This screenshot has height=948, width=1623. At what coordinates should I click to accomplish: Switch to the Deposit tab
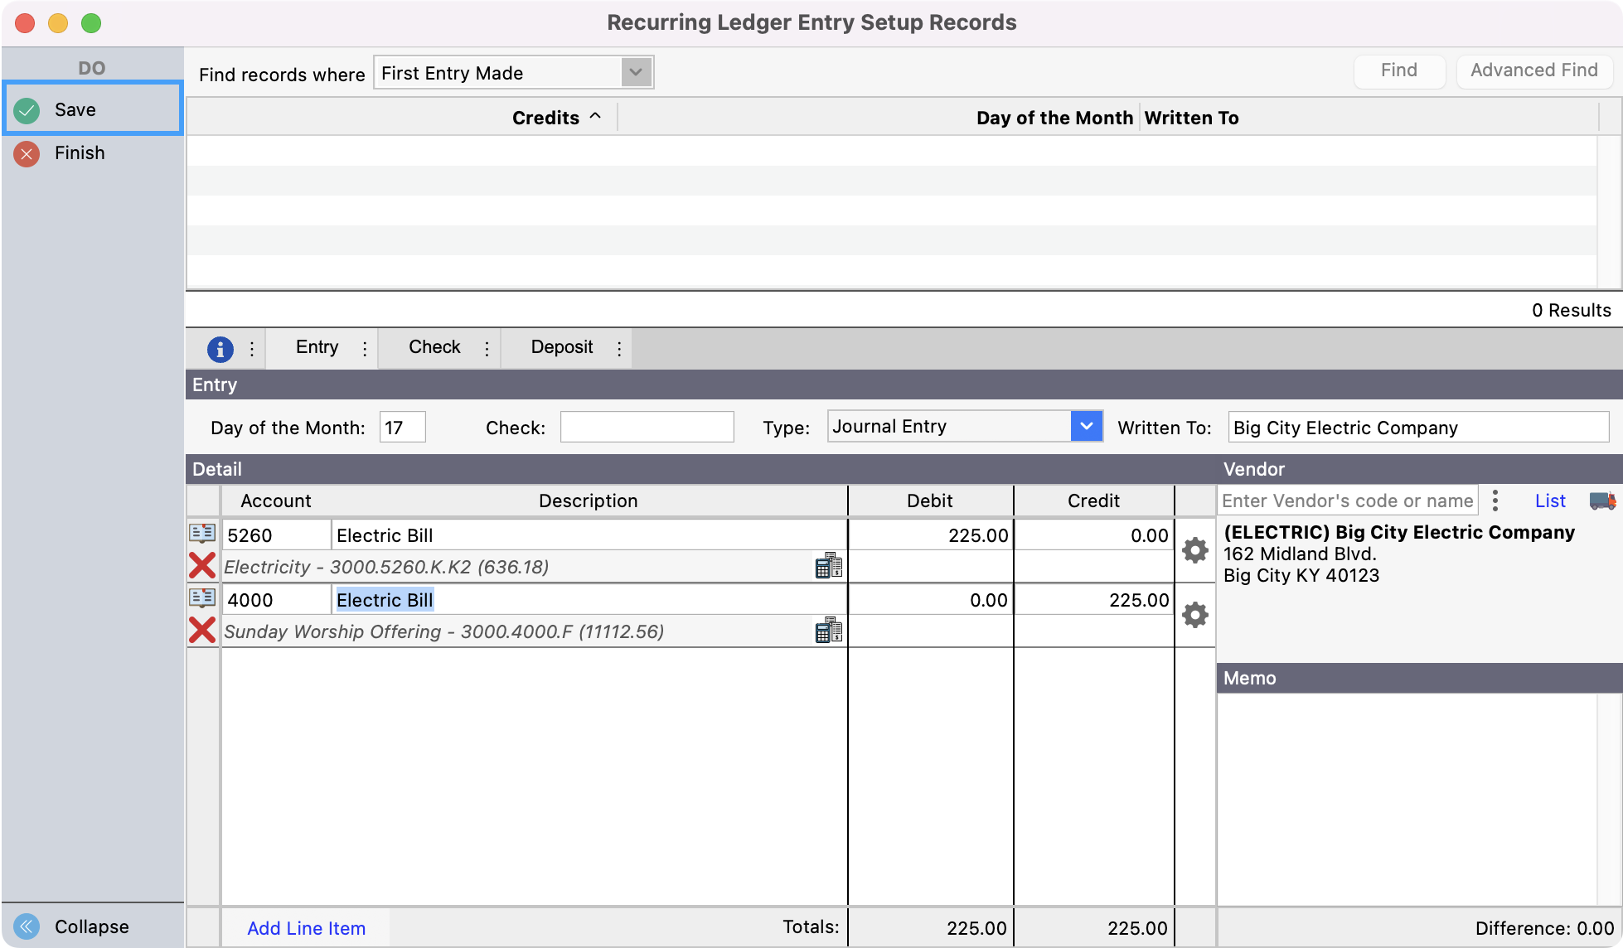[561, 347]
